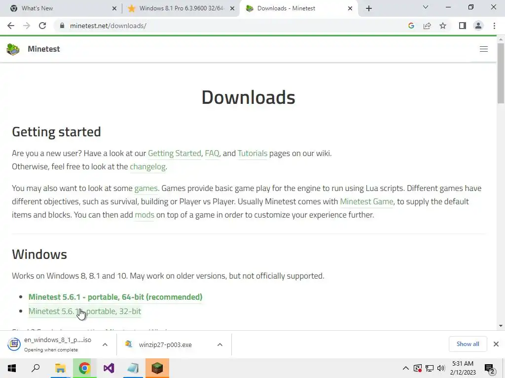Expand options for winzip27-p003.exe download
Screen dimensions: 505x378
(219, 345)
